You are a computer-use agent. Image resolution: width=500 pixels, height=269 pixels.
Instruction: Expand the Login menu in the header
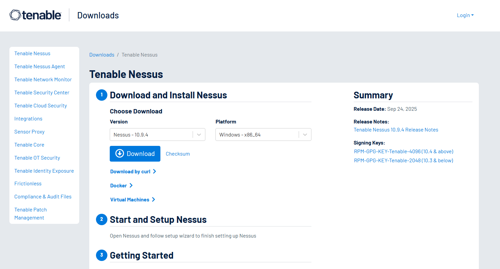(x=465, y=15)
